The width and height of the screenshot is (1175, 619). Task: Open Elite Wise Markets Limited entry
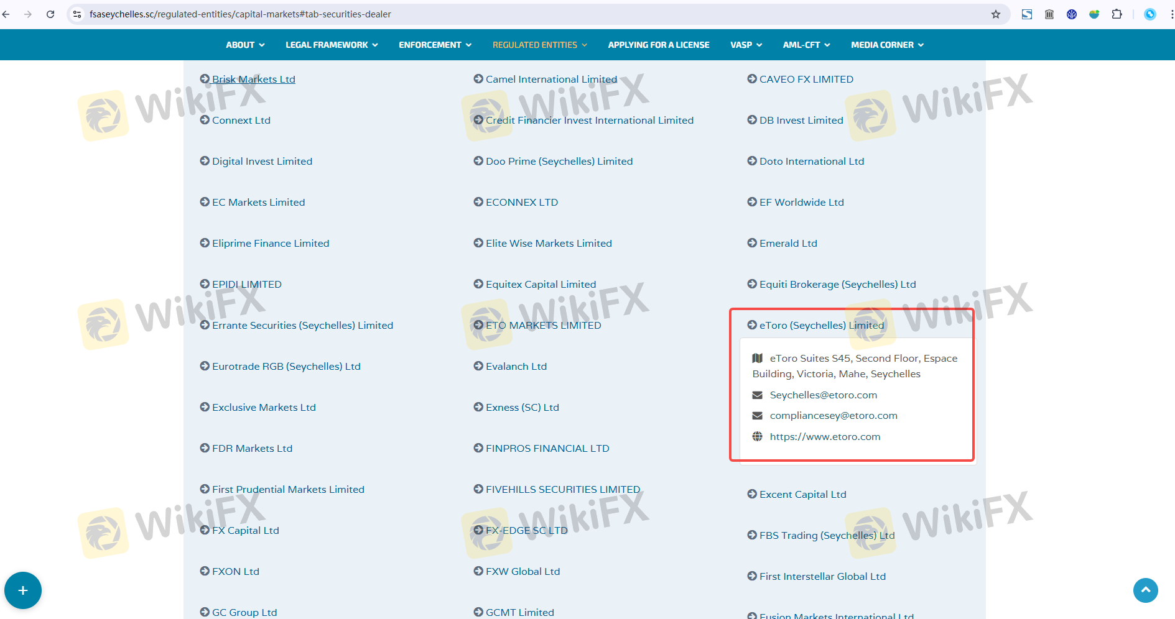[x=549, y=243]
